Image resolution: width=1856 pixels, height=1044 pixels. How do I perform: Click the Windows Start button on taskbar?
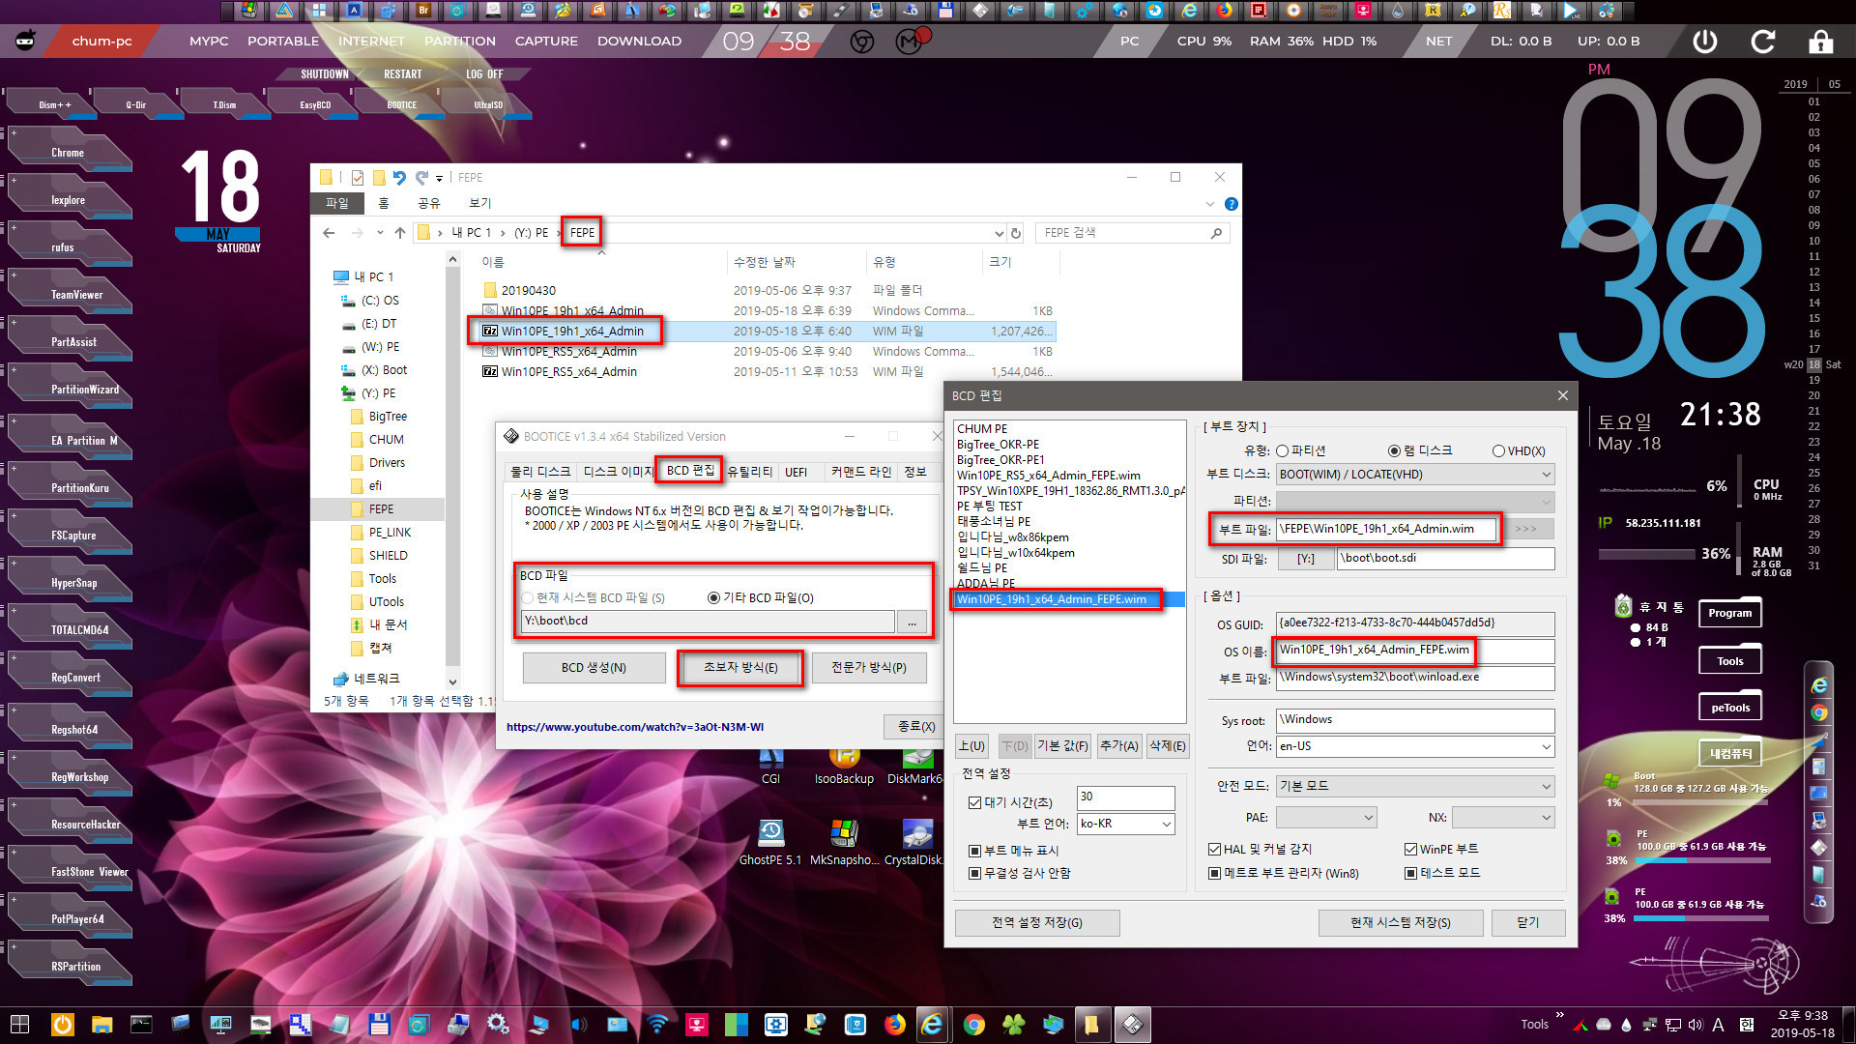tap(19, 1024)
